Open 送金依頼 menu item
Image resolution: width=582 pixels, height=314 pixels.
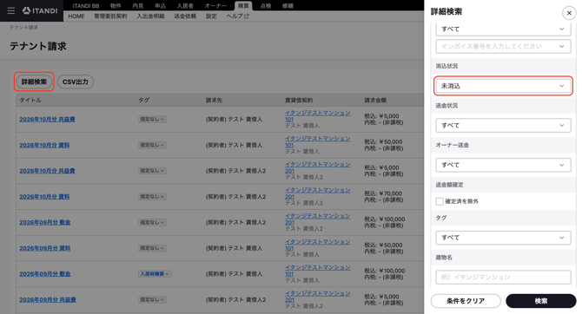click(185, 16)
